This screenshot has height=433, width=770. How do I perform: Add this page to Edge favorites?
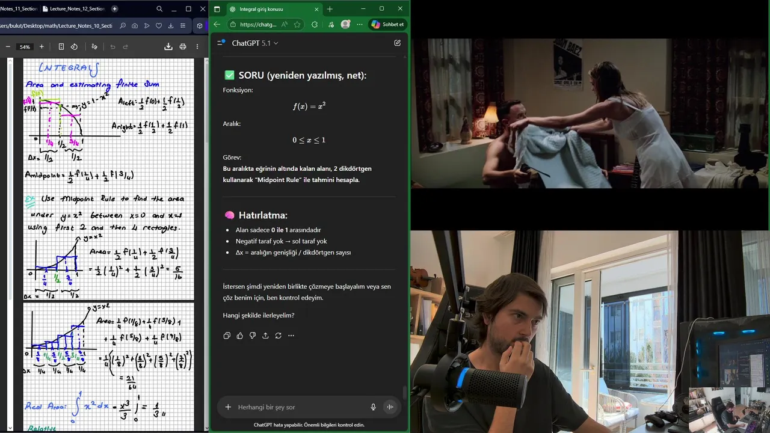297,25
